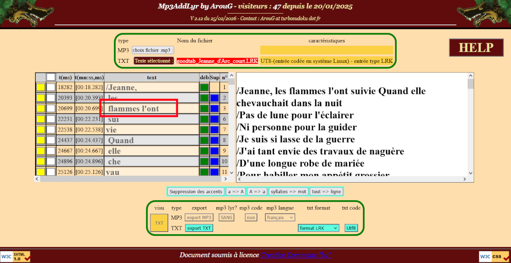The height and width of the screenshot is (263, 511).
Task: Click the blue Sup button on row 8
Action: pos(215,140)
